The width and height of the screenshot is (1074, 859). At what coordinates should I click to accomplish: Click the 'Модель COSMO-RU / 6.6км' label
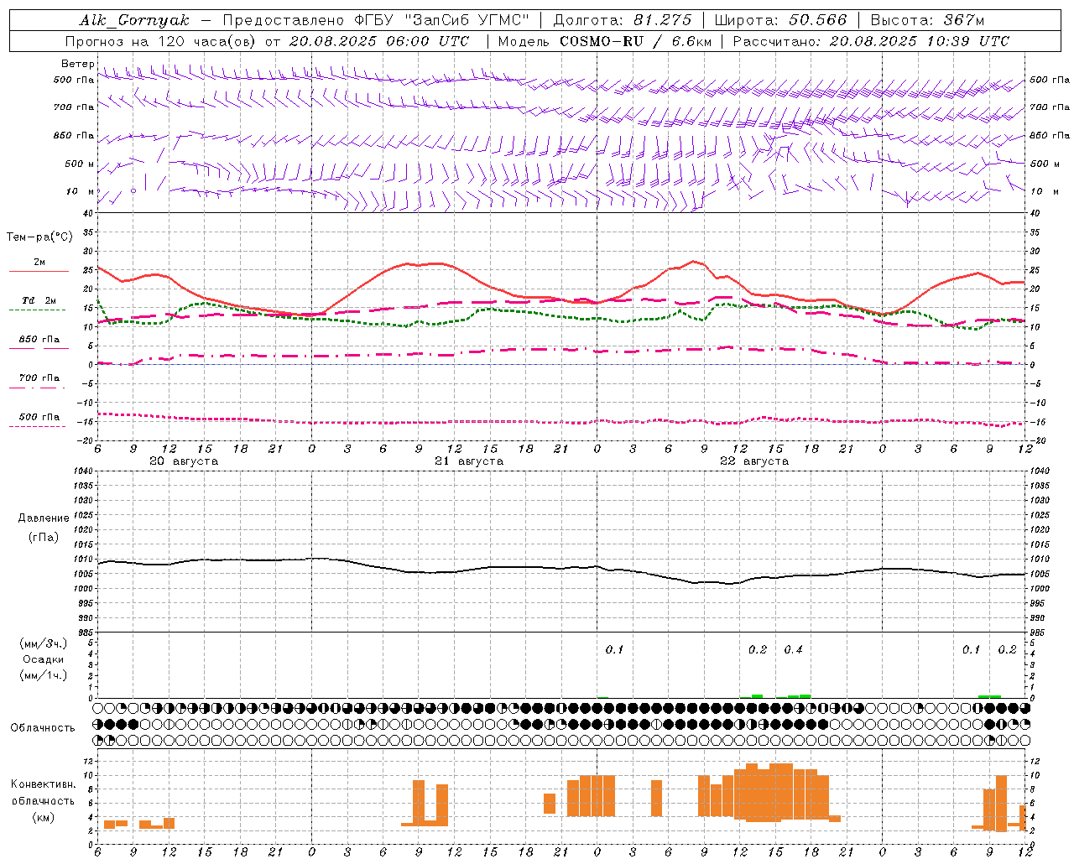coord(605,41)
